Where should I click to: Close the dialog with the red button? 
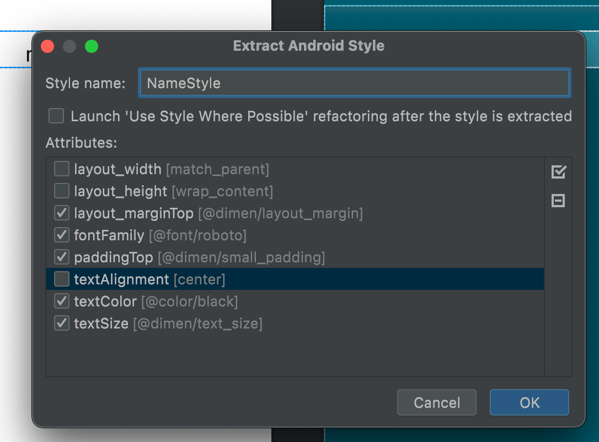(47, 46)
